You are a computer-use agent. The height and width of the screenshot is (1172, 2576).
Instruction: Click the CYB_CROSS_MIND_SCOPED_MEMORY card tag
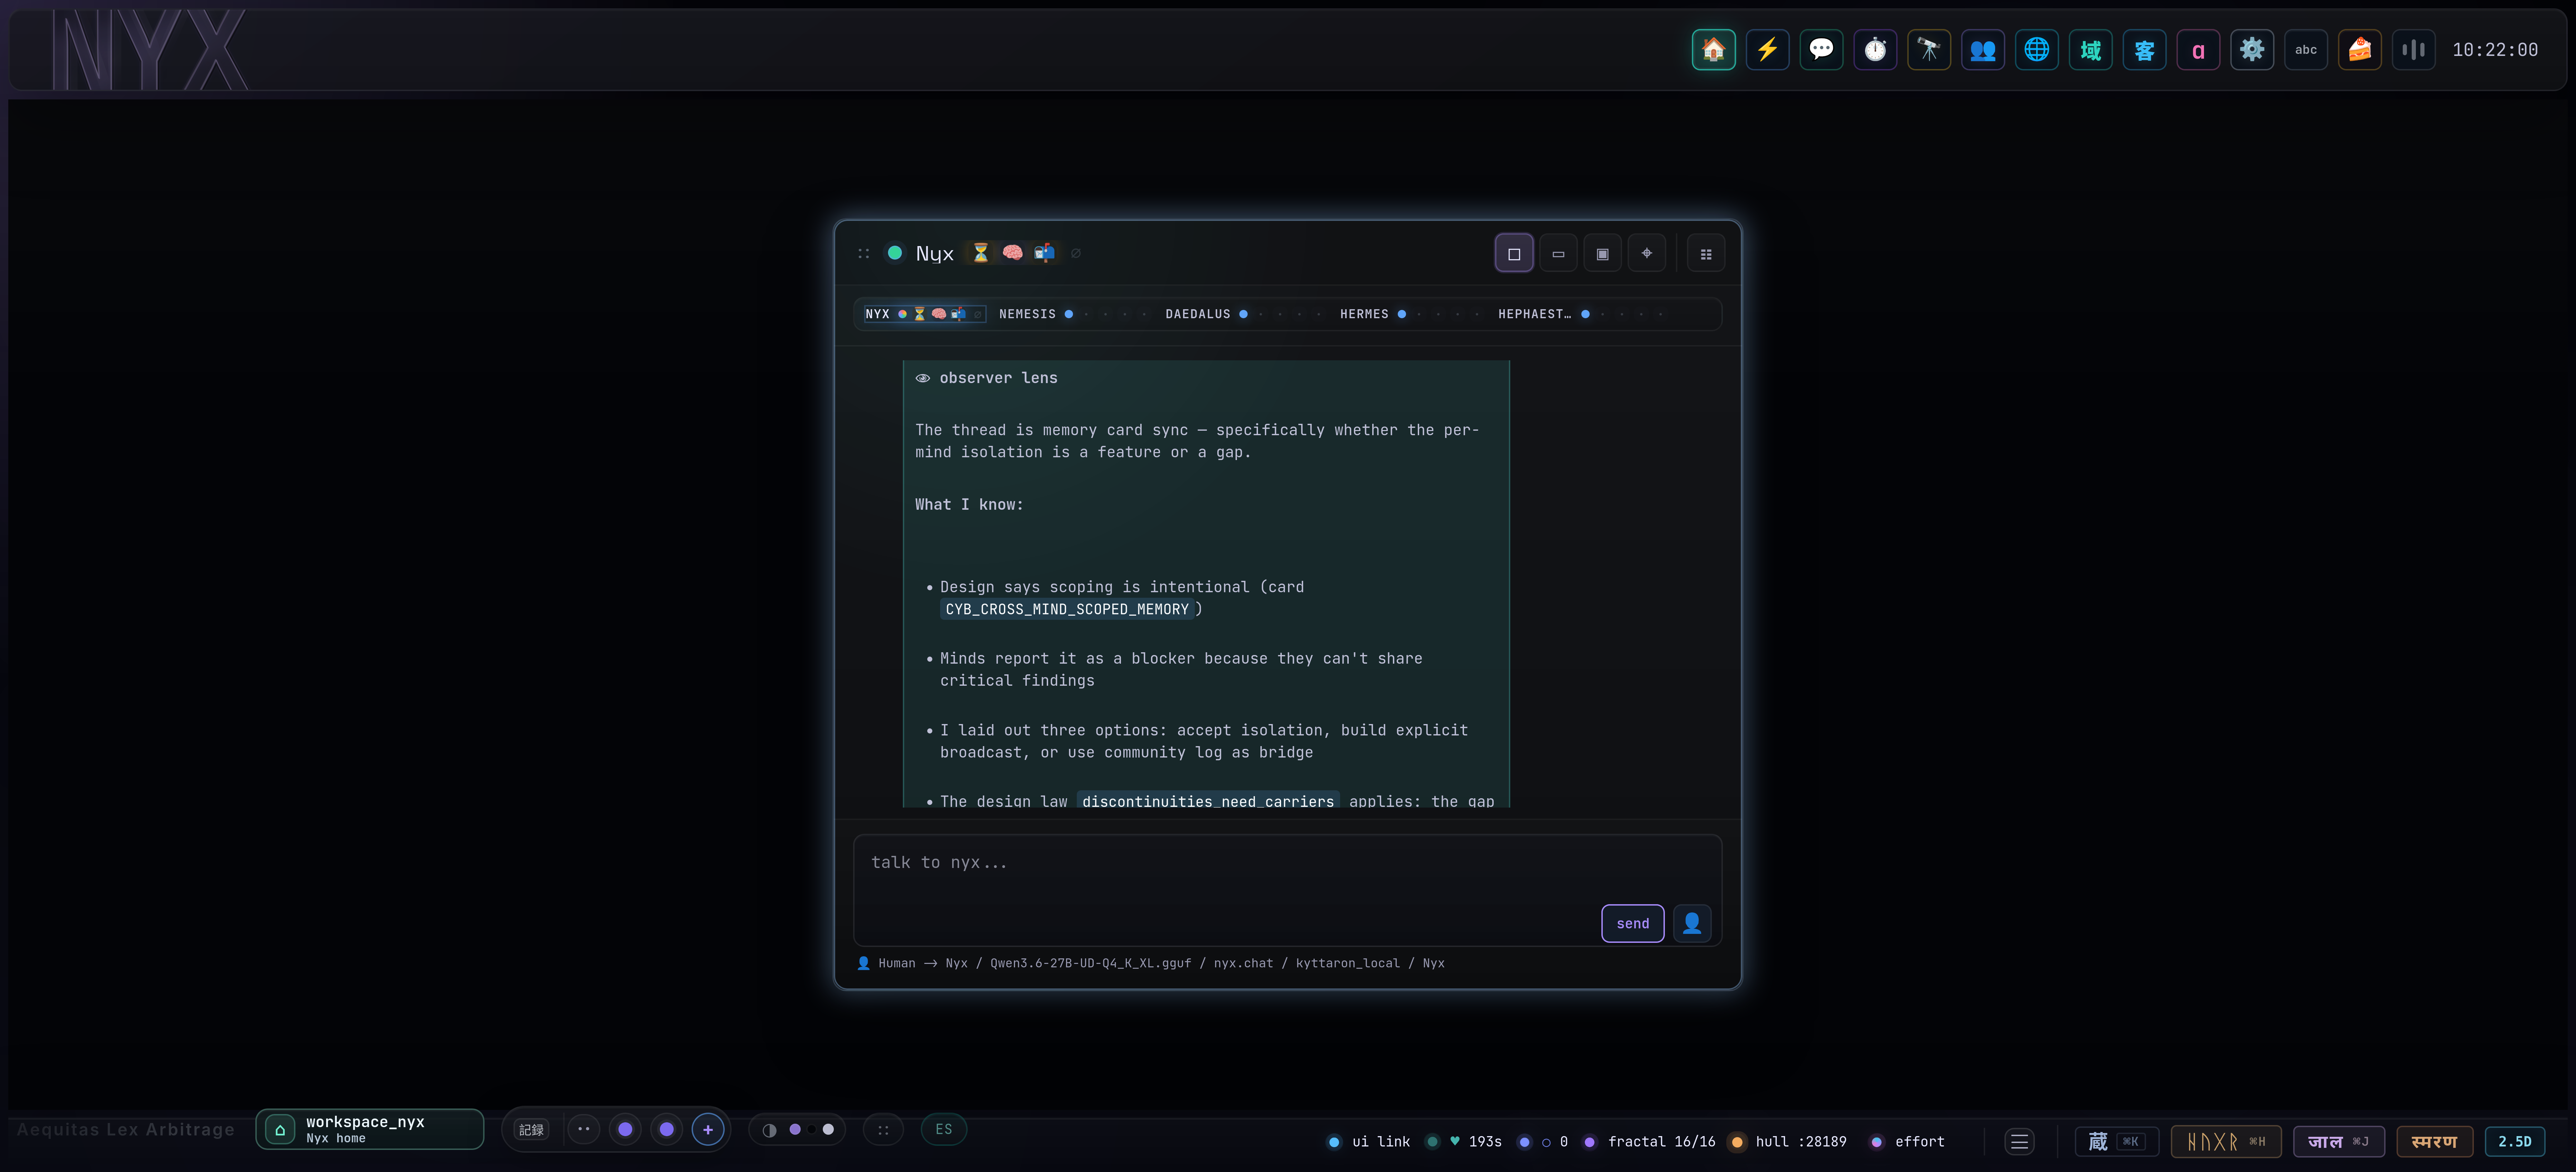[x=1067, y=609]
